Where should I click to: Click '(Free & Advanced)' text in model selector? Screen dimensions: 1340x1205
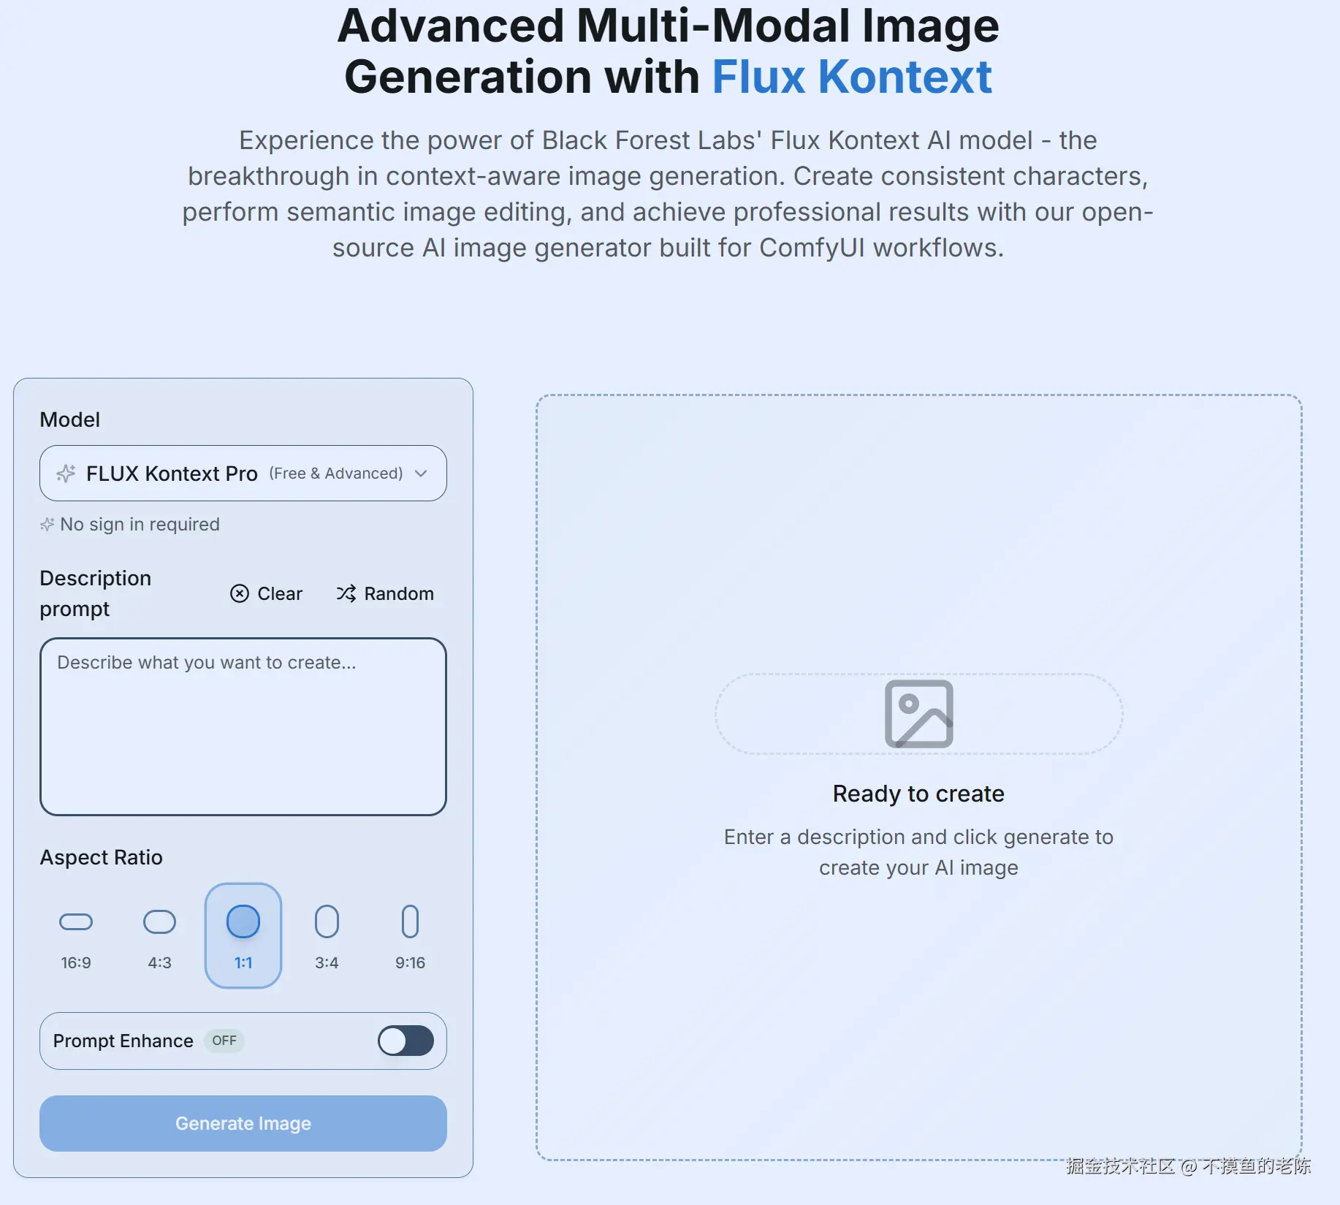tap(336, 474)
